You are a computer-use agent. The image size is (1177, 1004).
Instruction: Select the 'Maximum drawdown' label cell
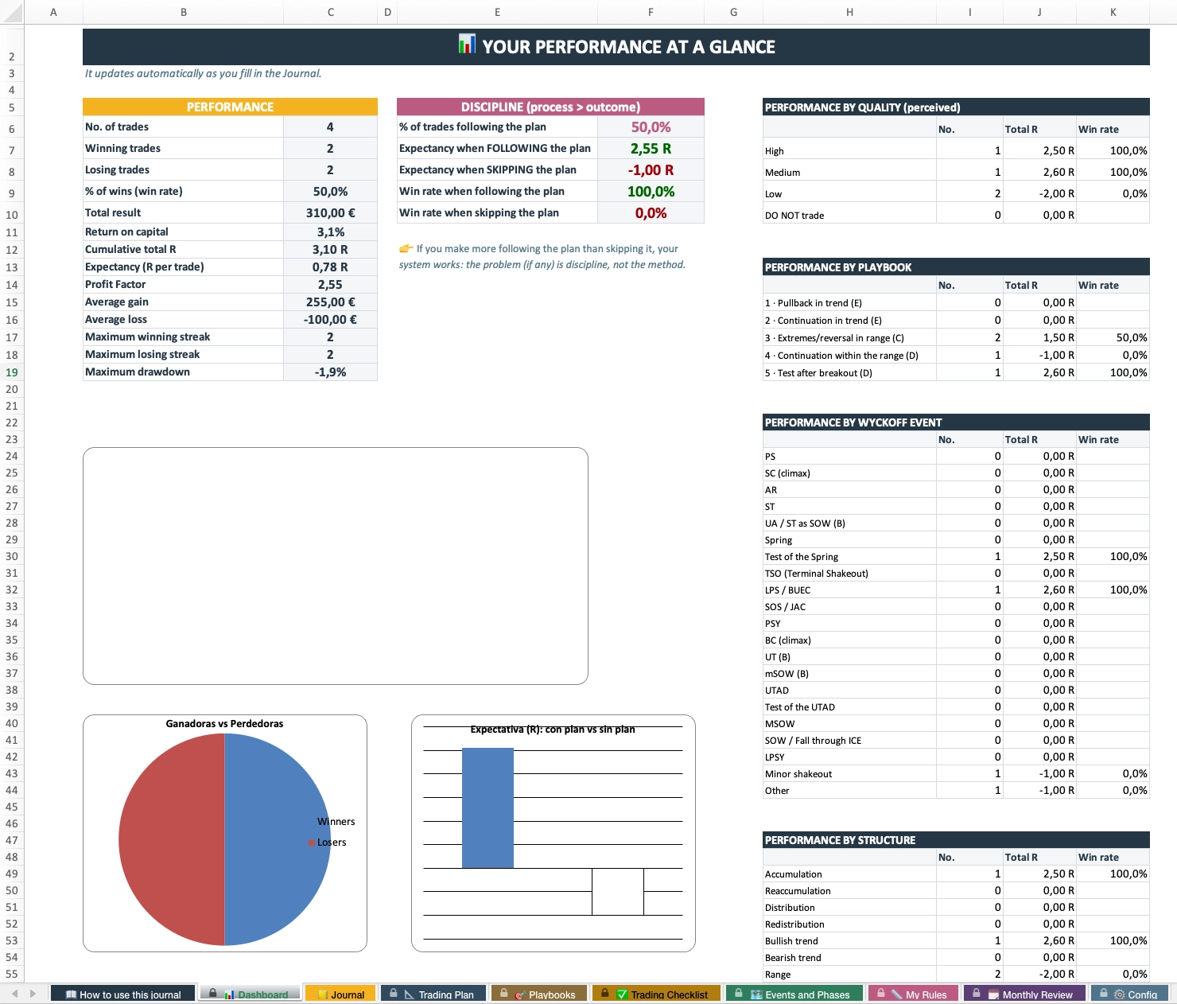pyautogui.click(x=183, y=372)
